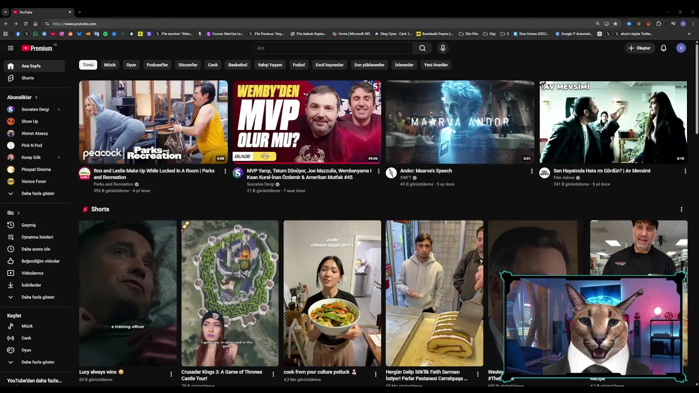Open cook from your culture potluck Short
699x393 pixels.
click(332, 293)
